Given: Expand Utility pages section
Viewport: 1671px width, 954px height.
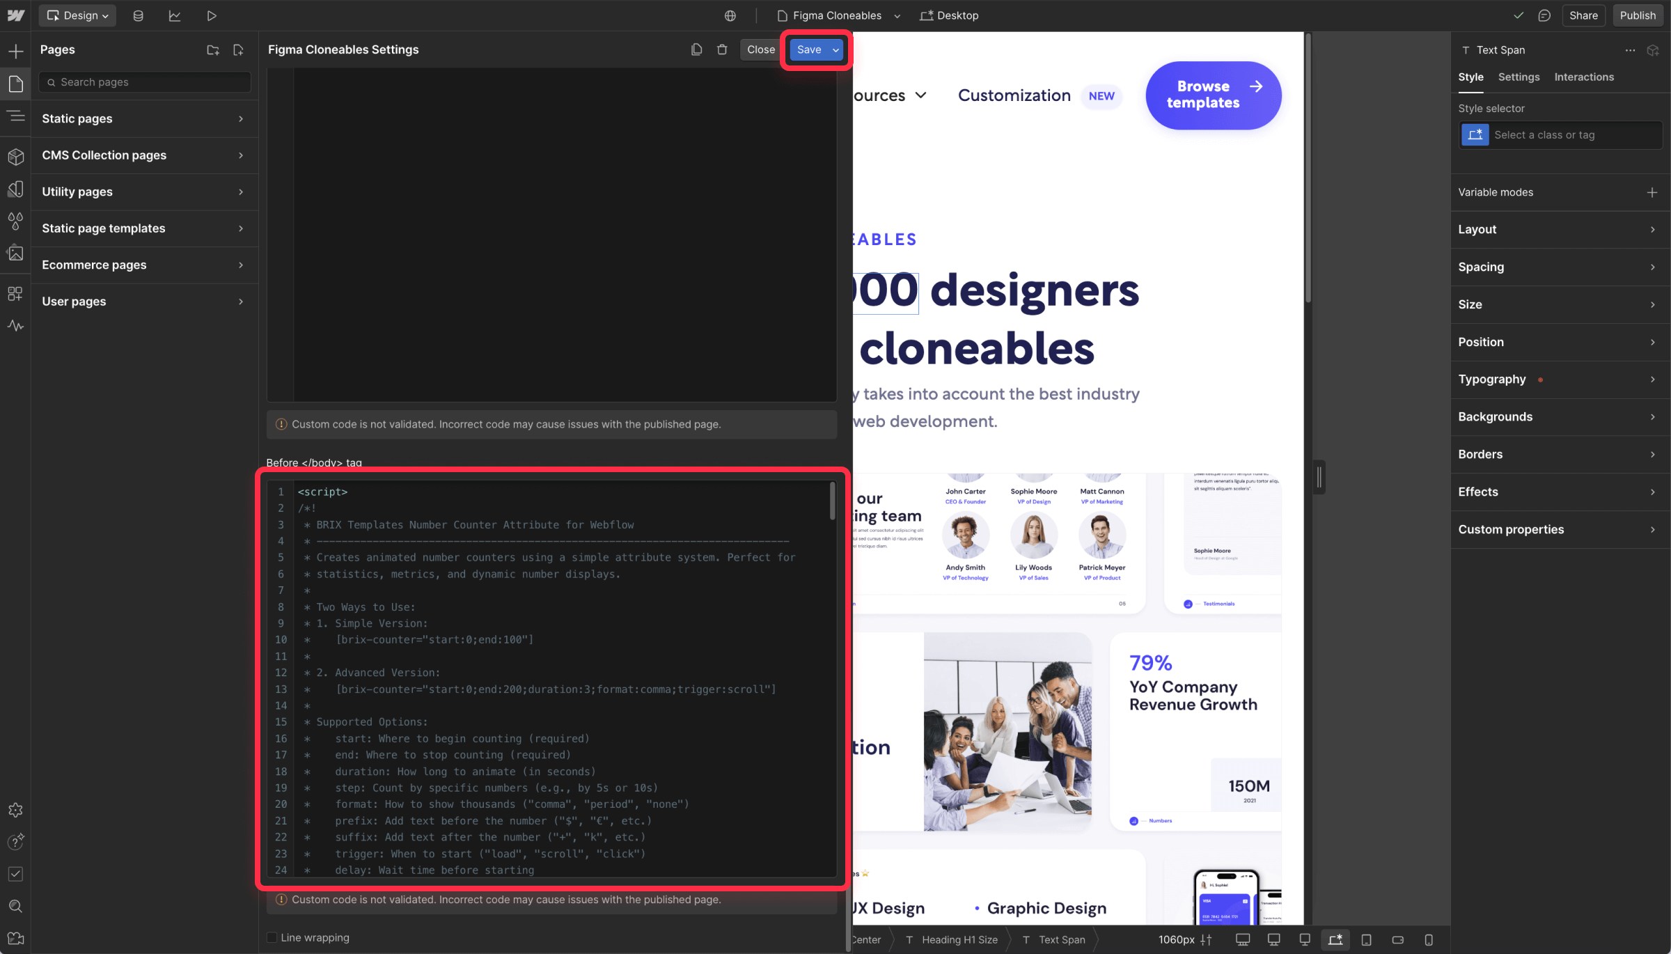Looking at the screenshot, I should point(145,191).
